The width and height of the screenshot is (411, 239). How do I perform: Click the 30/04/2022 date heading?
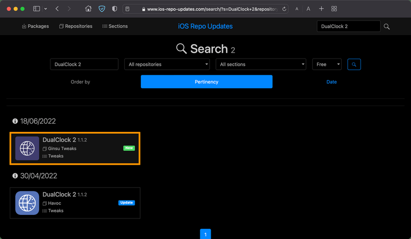tap(39, 176)
